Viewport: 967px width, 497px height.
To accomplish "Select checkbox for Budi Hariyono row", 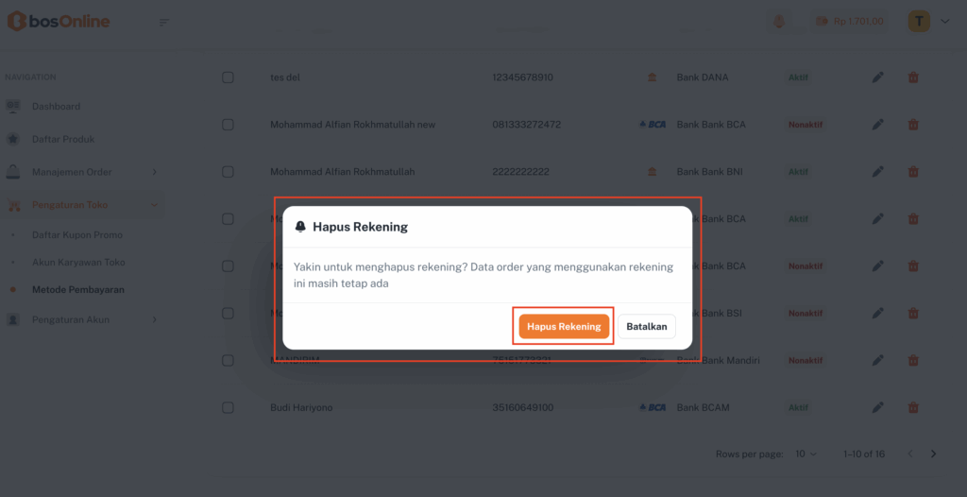I will 228,407.
